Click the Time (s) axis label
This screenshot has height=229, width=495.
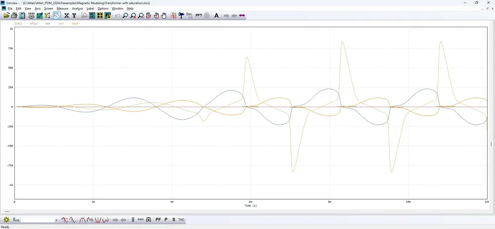250,206
